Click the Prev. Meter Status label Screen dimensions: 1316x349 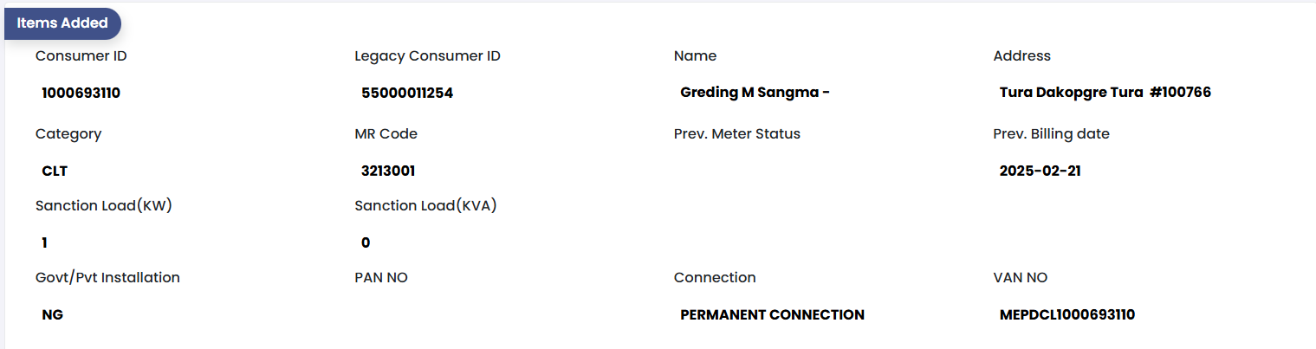[x=736, y=134]
